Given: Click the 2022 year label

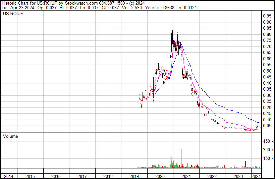Looking at the screenshot, I should [212, 176].
